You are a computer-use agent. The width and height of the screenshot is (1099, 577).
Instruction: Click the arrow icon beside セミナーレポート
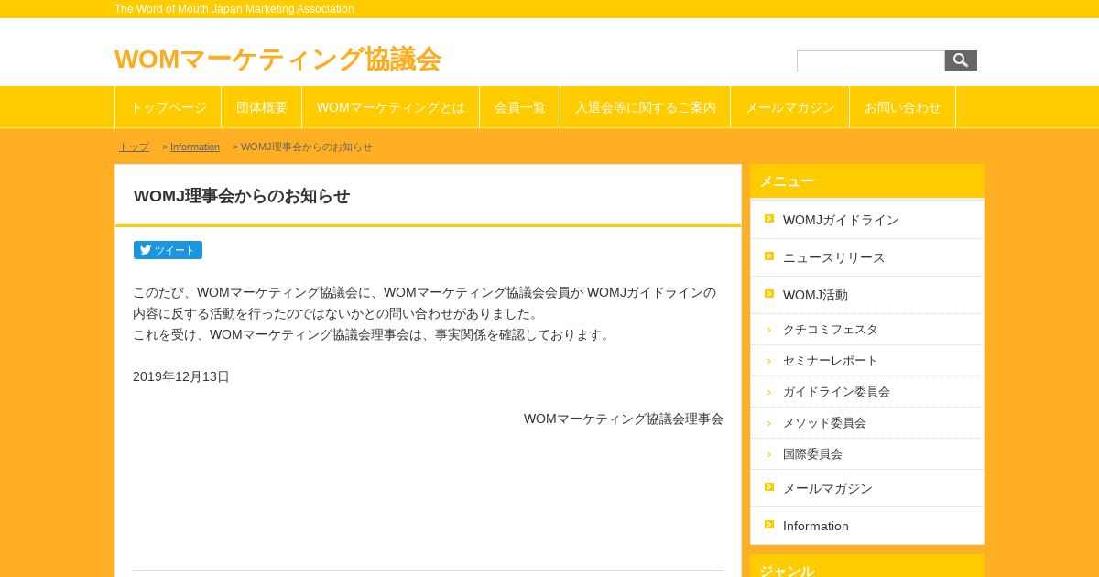click(769, 361)
